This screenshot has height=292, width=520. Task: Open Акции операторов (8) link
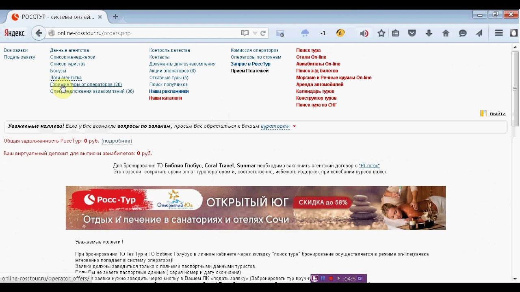(172, 71)
